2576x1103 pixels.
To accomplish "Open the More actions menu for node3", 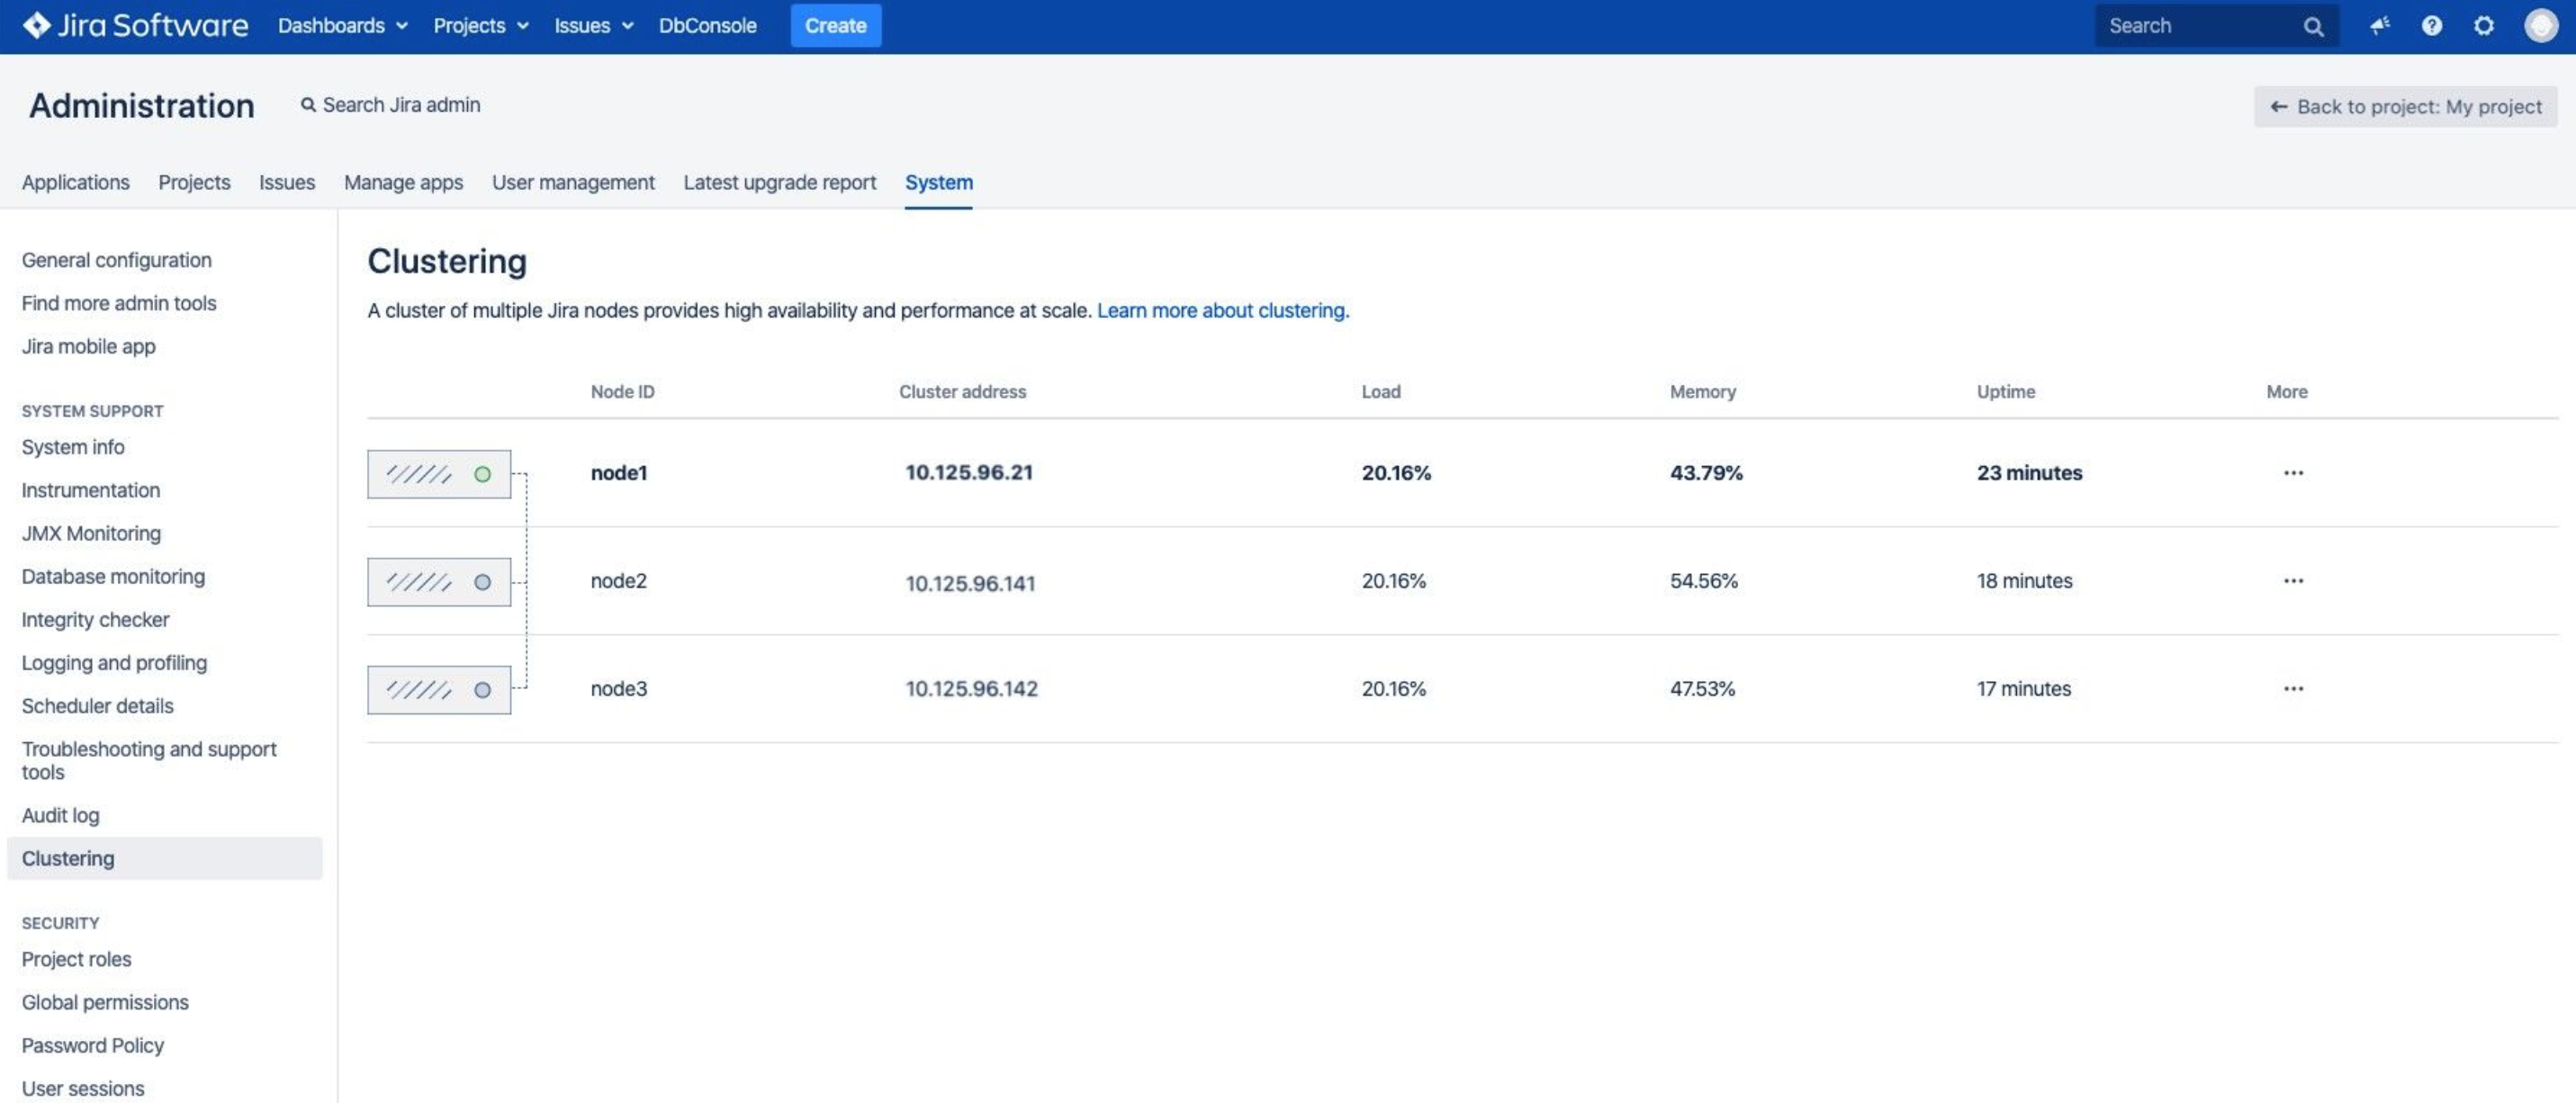I will pyautogui.click(x=2293, y=689).
